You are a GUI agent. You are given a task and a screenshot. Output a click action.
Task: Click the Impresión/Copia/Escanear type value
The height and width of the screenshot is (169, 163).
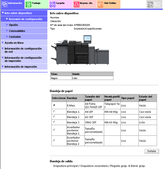88,29
